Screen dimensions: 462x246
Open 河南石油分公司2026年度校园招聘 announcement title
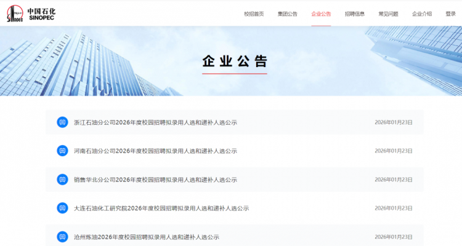click(156, 151)
